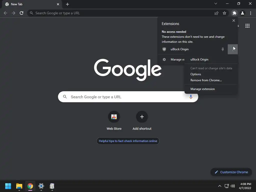Open a new tab with plus button

67,4
